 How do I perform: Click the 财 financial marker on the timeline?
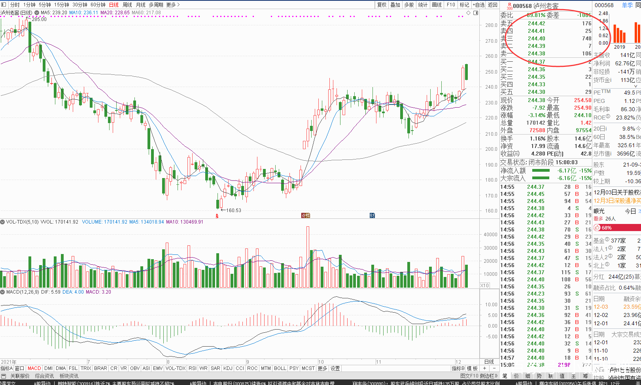click(372, 216)
